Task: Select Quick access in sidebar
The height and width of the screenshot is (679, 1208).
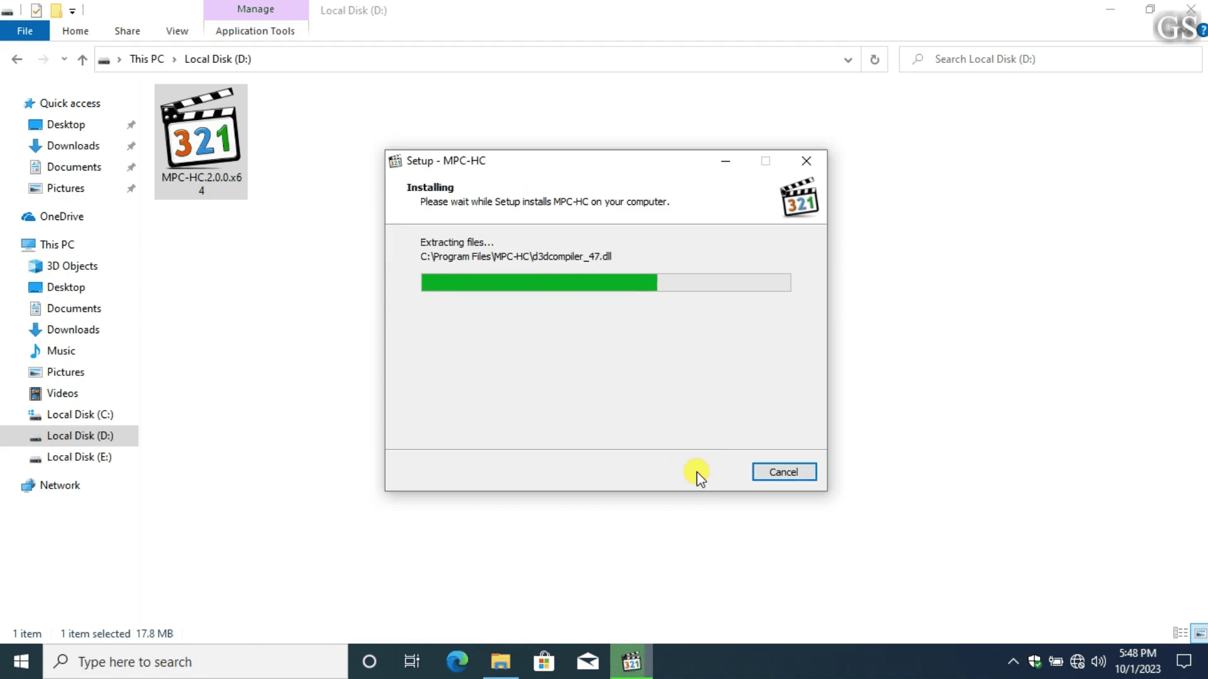Action: [70, 103]
